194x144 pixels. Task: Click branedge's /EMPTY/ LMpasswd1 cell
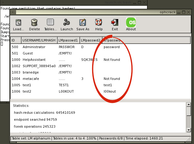coord(65,72)
